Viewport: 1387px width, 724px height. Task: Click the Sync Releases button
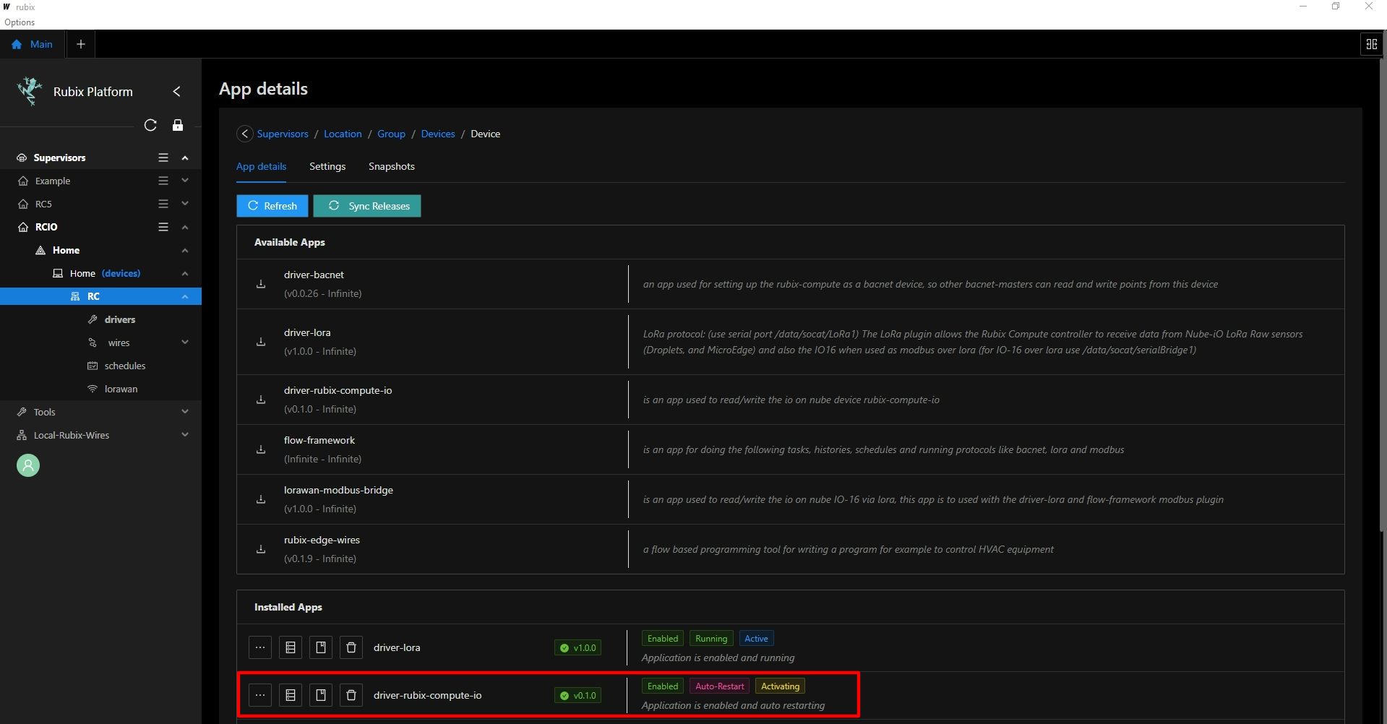(367, 206)
